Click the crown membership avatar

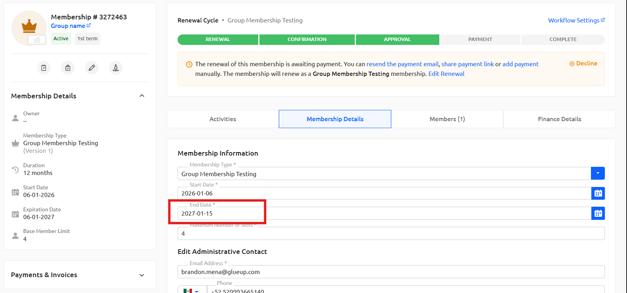click(x=29, y=27)
